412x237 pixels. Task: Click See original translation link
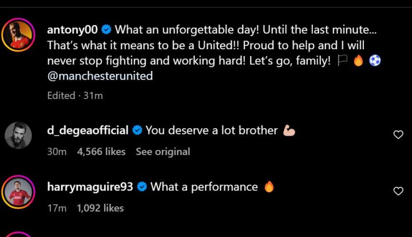[163, 152]
